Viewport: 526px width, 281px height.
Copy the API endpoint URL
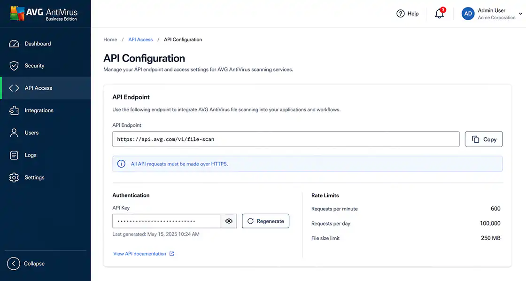click(x=484, y=139)
